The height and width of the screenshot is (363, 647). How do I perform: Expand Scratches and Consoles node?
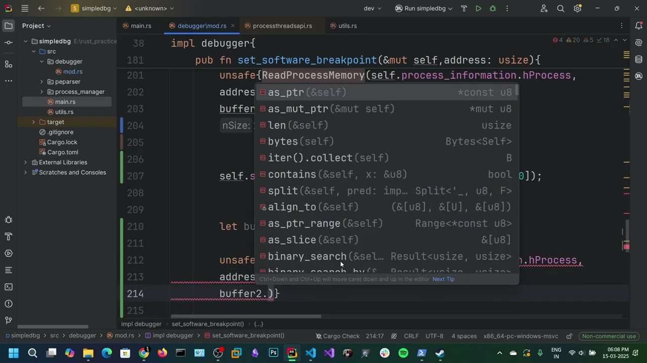pyautogui.click(x=25, y=172)
